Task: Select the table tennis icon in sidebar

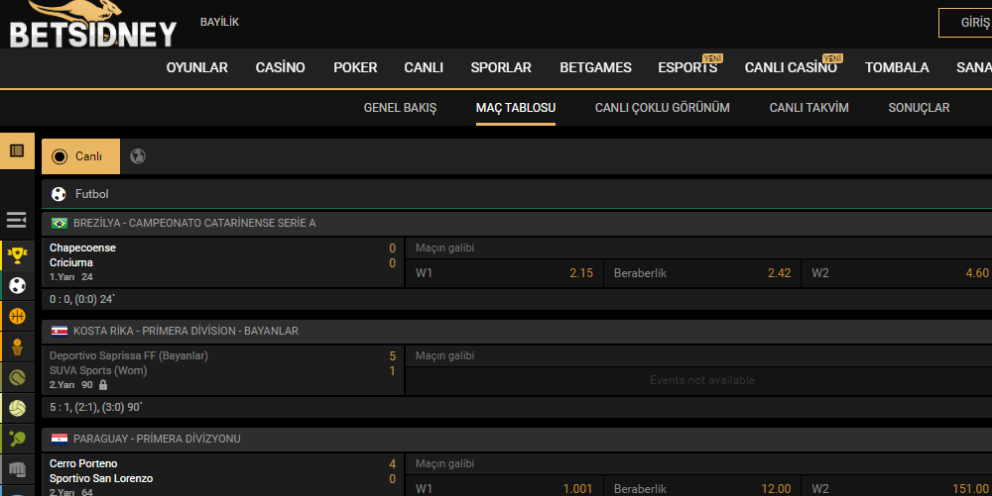Action: [x=17, y=439]
